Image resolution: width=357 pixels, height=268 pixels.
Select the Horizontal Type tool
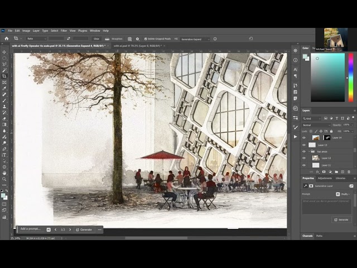4,155
